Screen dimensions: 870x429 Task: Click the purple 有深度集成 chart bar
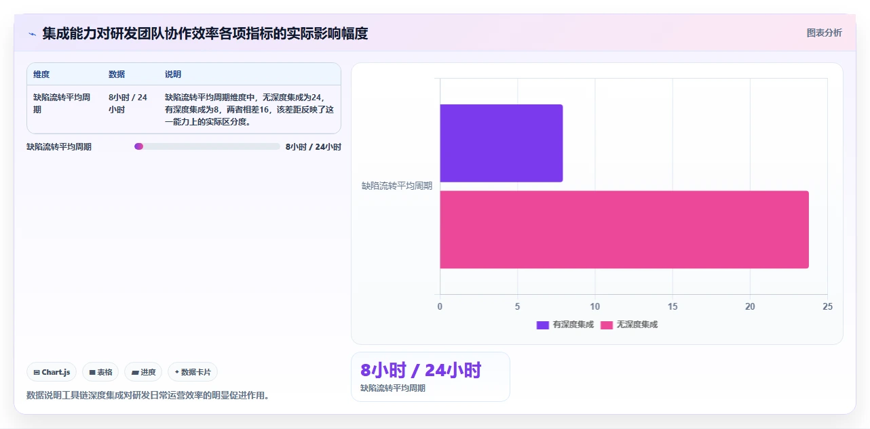coord(502,143)
